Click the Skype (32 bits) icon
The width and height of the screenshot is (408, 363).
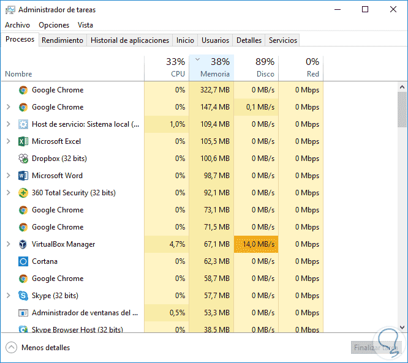coord(23,296)
